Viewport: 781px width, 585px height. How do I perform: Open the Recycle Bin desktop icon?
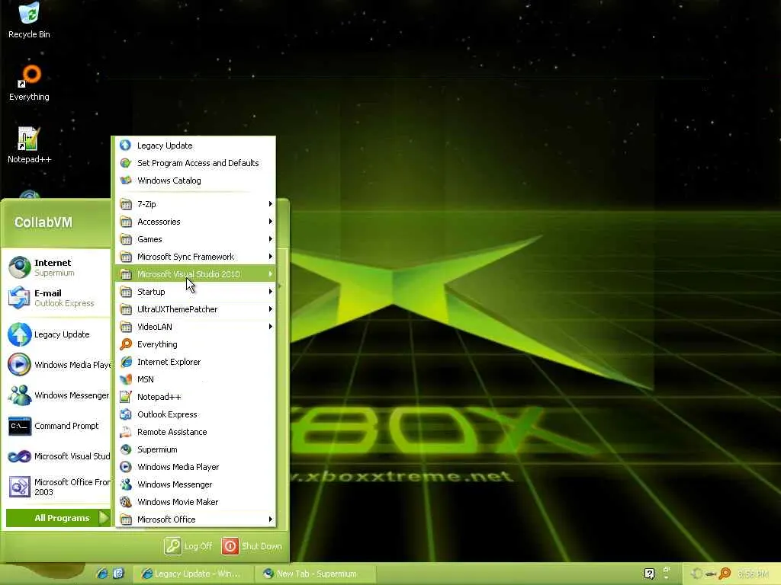click(x=29, y=20)
